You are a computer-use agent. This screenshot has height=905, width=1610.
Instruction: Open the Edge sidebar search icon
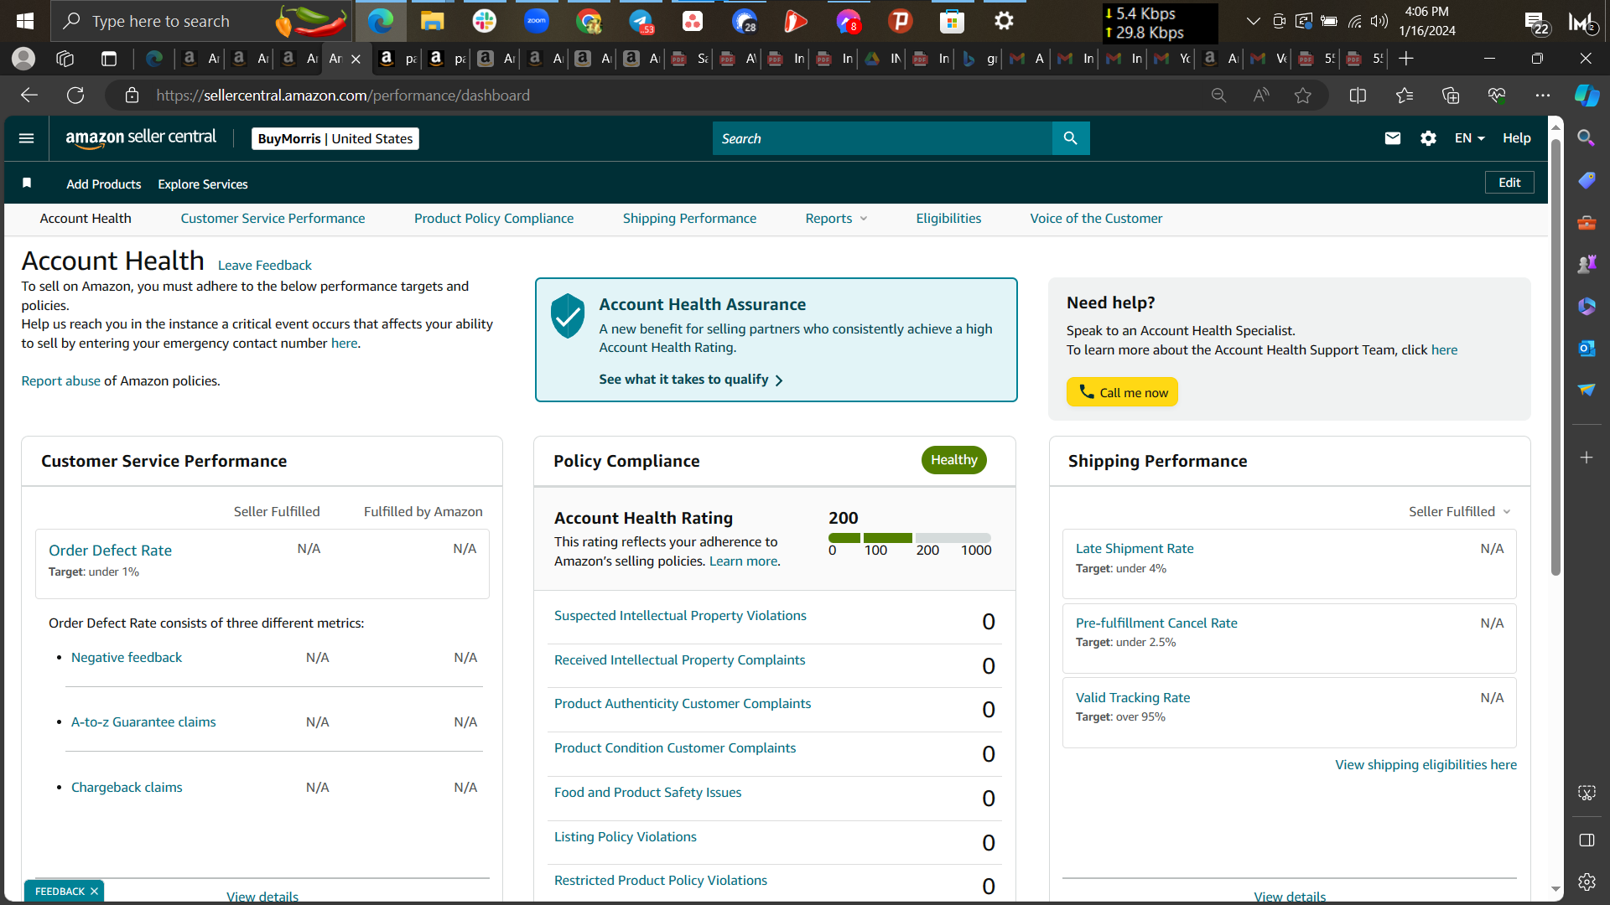tap(1587, 138)
